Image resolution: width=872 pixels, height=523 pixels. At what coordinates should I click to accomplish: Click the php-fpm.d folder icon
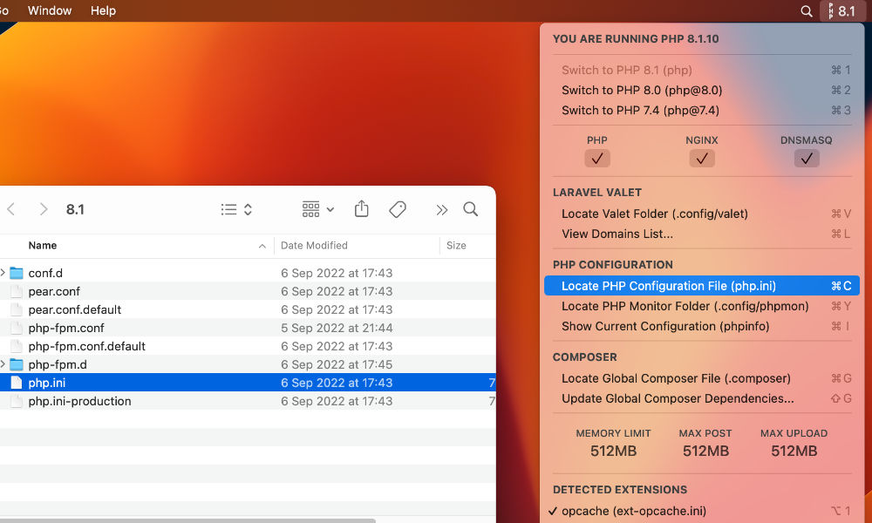click(x=17, y=364)
